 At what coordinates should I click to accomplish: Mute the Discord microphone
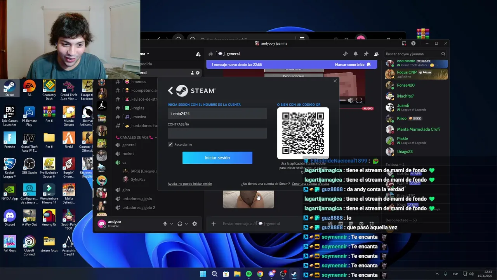pyautogui.click(x=165, y=224)
